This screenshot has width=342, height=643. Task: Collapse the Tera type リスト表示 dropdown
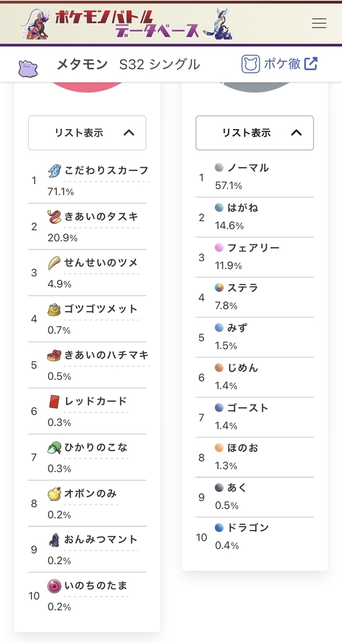(254, 133)
